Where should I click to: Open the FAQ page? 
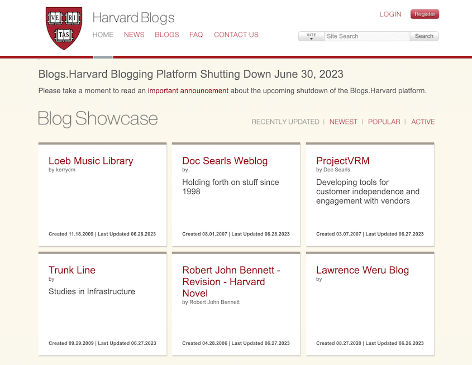196,35
